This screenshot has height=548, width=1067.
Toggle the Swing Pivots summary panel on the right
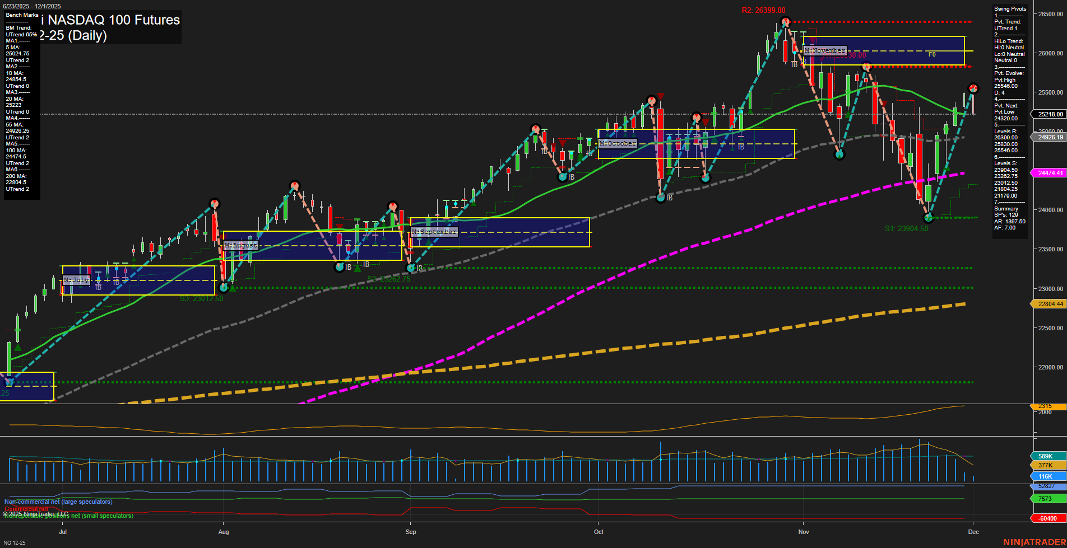pyautogui.click(x=1010, y=8)
